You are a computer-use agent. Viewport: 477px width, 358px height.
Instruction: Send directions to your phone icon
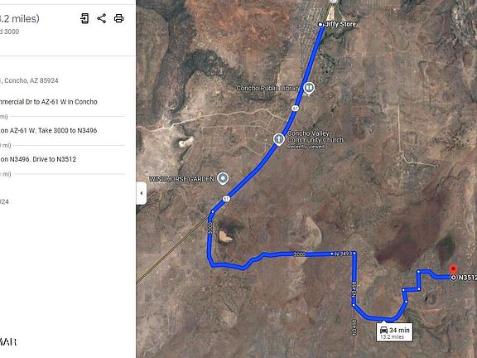tap(84, 18)
